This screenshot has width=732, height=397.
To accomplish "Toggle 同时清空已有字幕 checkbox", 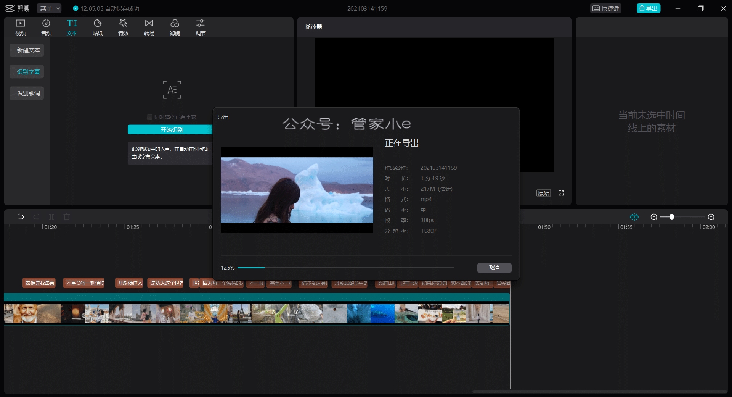I will click(x=149, y=117).
